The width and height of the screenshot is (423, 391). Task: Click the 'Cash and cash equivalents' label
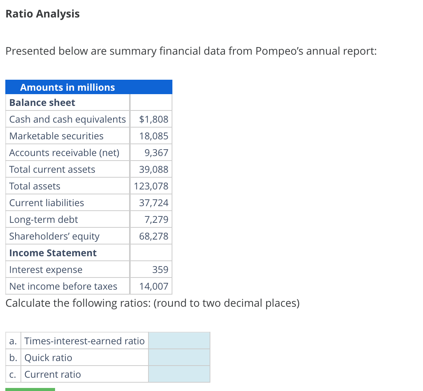coord(68,119)
